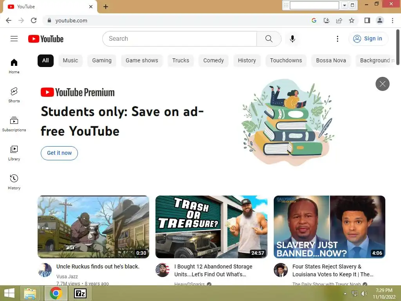Viewport: 401px width, 301px height.
Task: Click browser back arrow
Action: [x=9, y=20]
